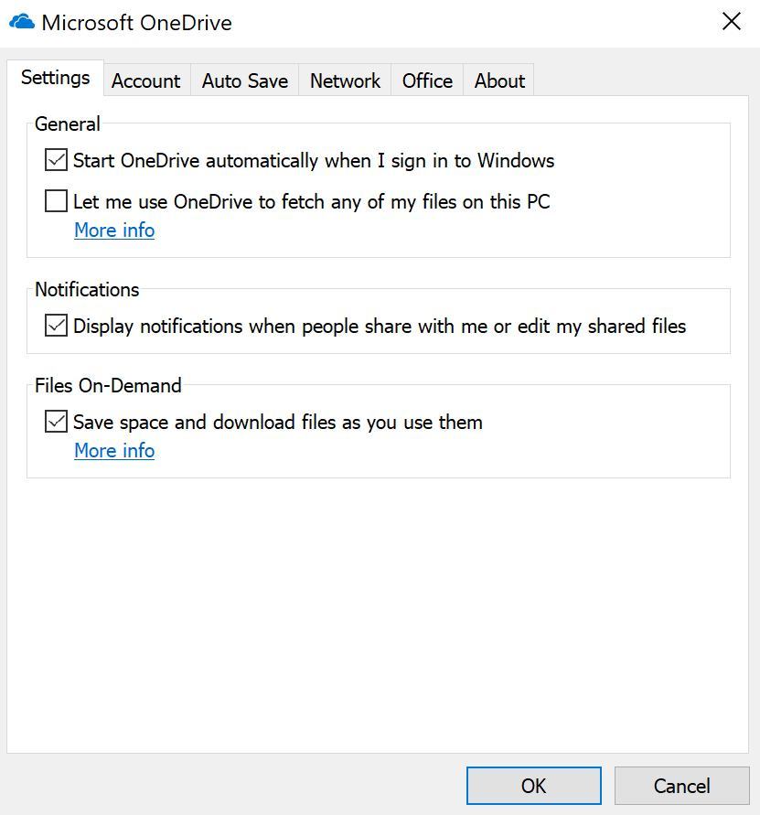Image resolution: width=760 pixels, height=815 pixels.
Task: Select the Settings tab
Action: pyautogui.click(x=56, y=78)
